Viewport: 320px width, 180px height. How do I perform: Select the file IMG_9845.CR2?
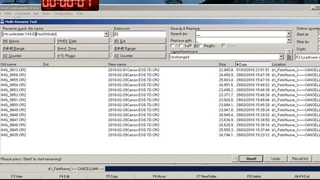point(13,130)
